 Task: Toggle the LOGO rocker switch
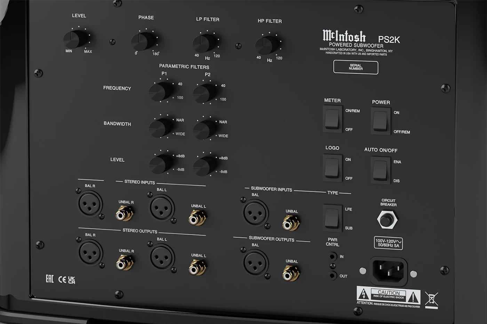coord(332,168)
